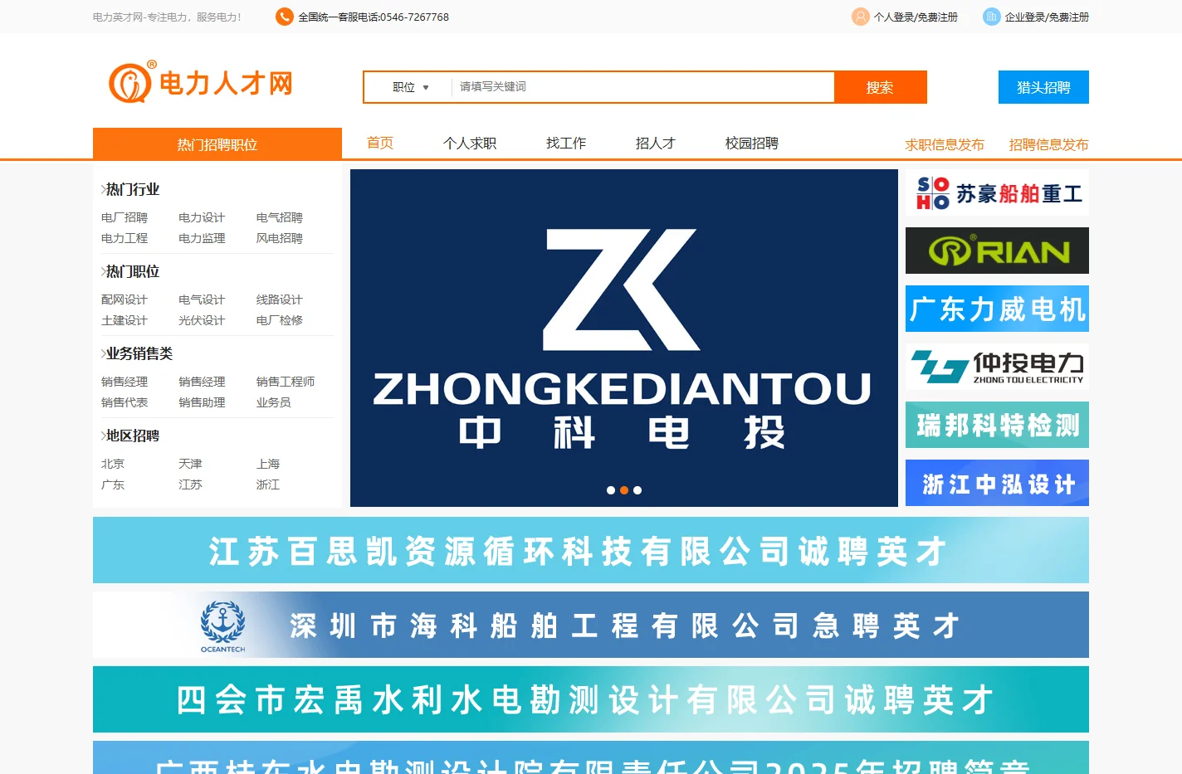
Task: Click the enterprise login building icon
Action: [x=992, y=17]
